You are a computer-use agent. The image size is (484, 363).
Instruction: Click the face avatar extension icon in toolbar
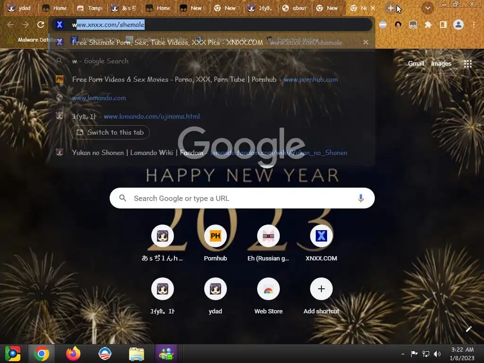(x=398, y=25)
